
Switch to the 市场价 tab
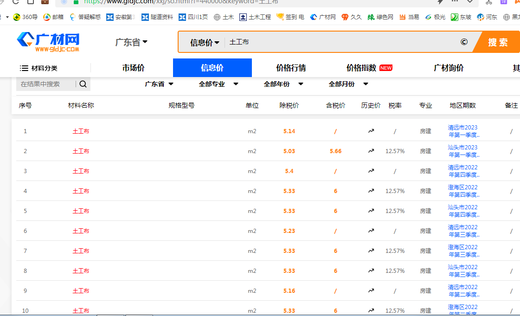[133, 68]
